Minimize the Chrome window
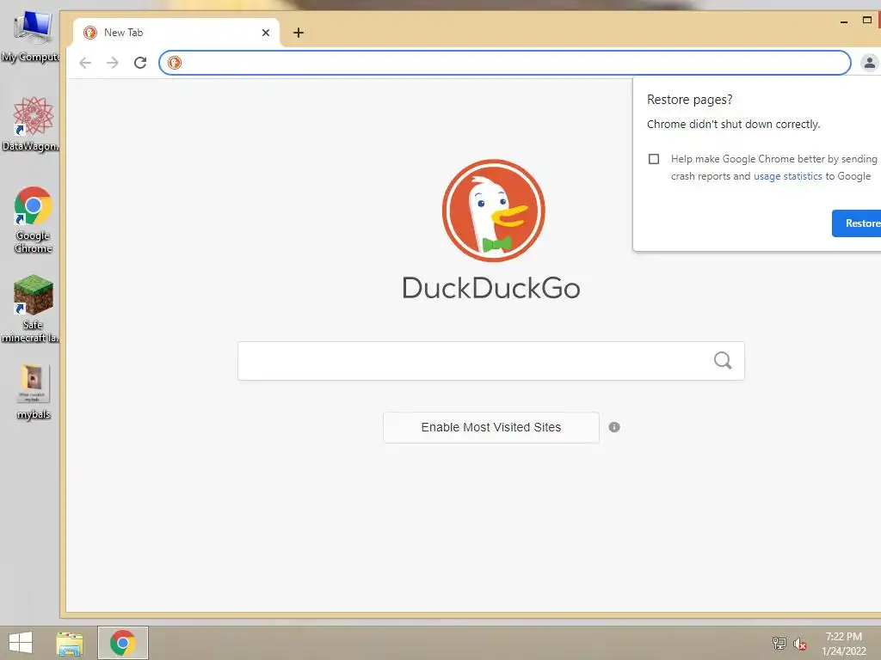This screenshot has width=881, height=660. [x=844, y=21]
